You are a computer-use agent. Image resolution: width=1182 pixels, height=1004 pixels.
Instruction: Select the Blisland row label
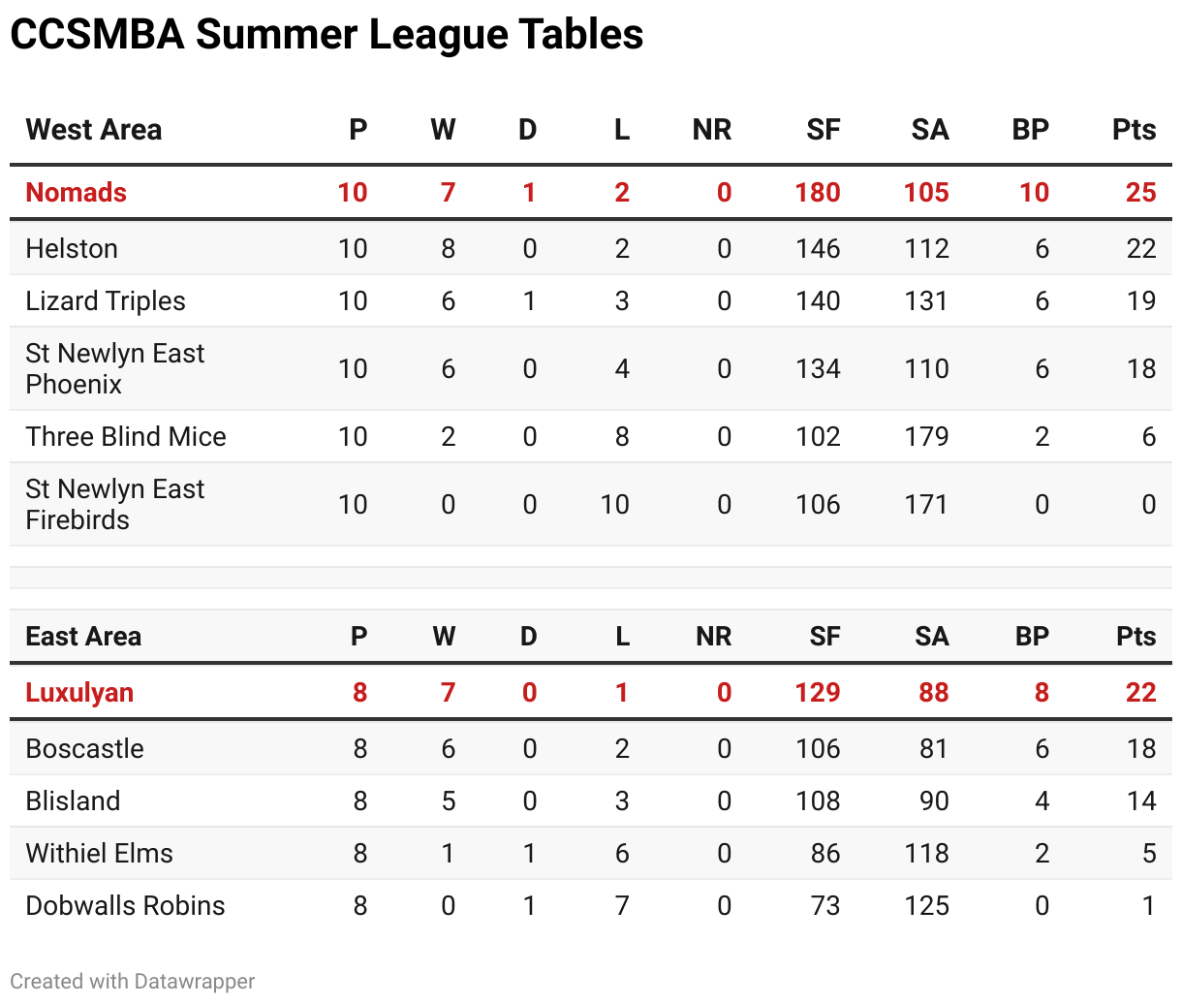click(74, 801)
